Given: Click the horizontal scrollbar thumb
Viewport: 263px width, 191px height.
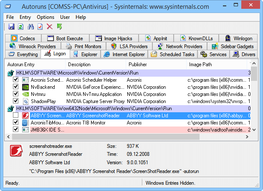Looking at the screenshot, I should [106, 137].
